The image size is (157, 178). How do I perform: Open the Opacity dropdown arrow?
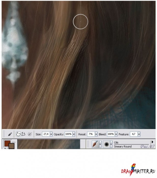[x=74, y=134]
